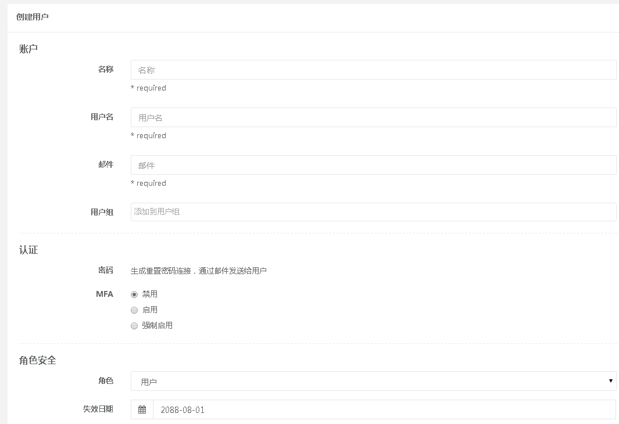This screenshot has height=424, width=619.
Task: Click the required hint under 邮件 field
Action: tap(148, 184)
